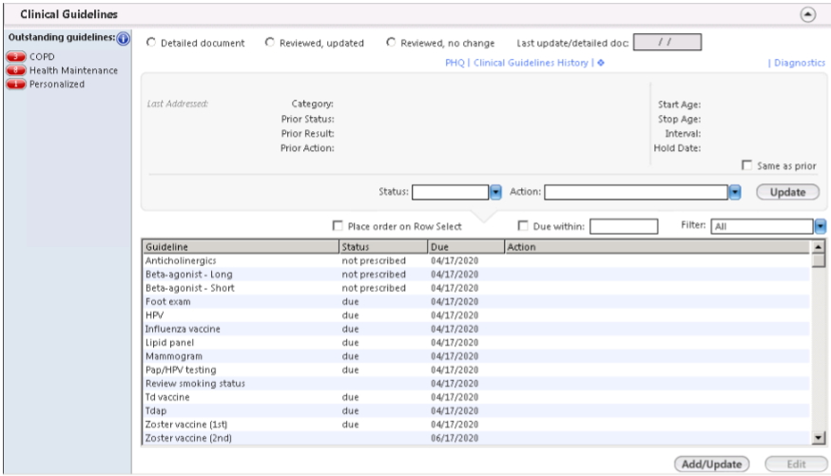Viewport: 831px width, 476px height.
Task: Enable Place order on Row Select
Action: pos(338,226)
